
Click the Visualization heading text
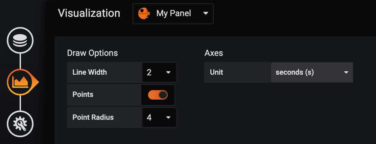89,13
